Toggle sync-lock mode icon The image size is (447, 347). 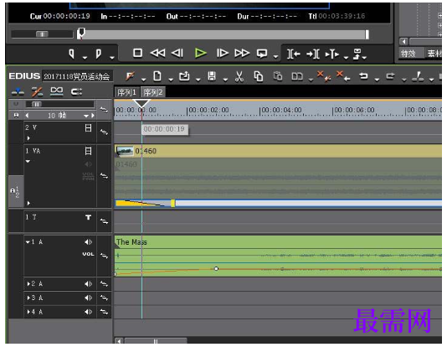(x=76, y=91)
